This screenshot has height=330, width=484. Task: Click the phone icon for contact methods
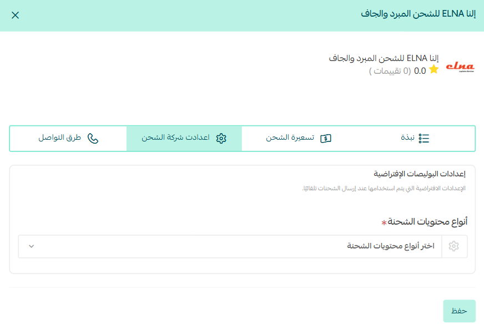click(93, 139)
